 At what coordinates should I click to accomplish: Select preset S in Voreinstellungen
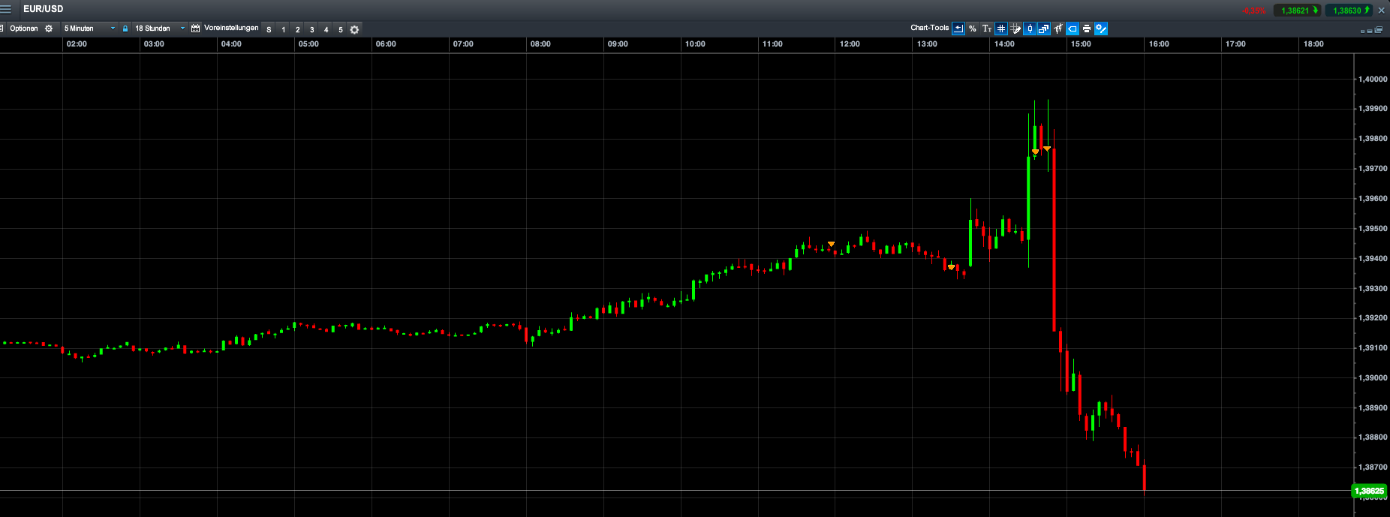[x=269, y=29]
